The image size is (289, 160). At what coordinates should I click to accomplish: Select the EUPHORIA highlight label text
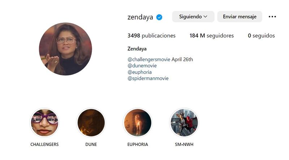coord(138,144)
